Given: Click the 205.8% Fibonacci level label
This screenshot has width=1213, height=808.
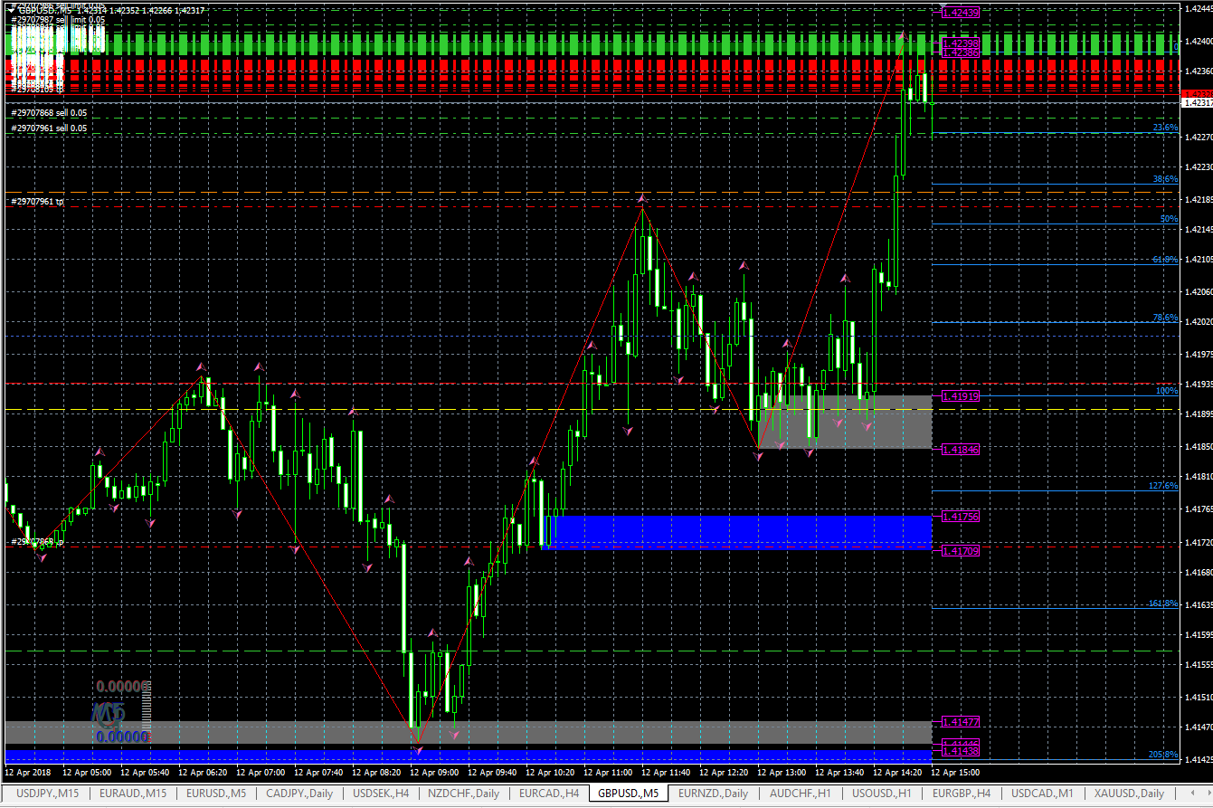Looking at the screenshot, I should pyautogui.click(x=1163, y=755).
